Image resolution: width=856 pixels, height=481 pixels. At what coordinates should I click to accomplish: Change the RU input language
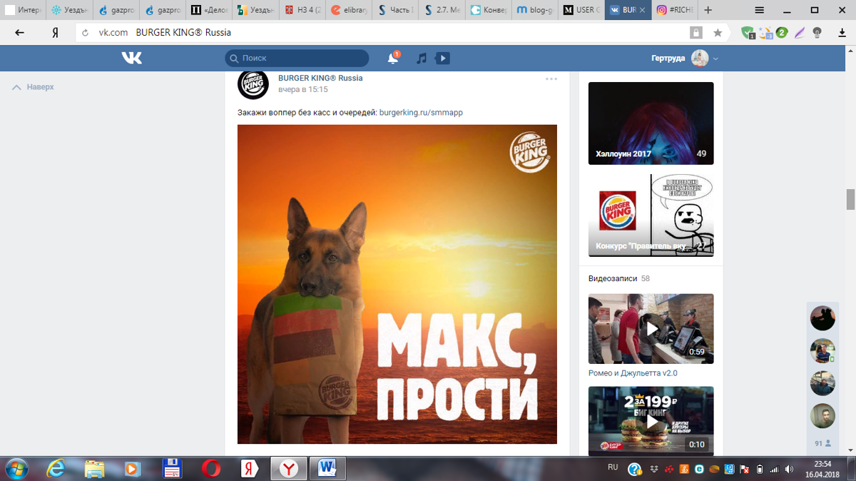click(x=613, y=467)
